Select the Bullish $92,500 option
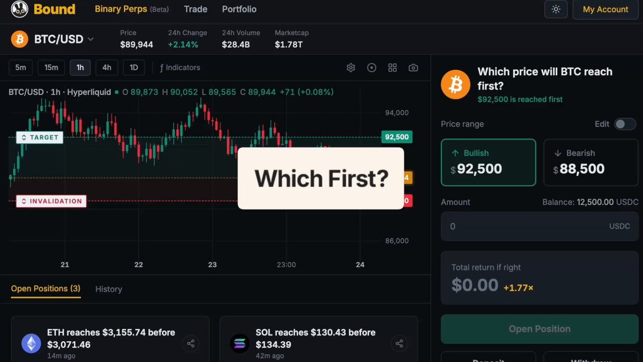This screenshot has width=643, height=362. click(488, 162)
